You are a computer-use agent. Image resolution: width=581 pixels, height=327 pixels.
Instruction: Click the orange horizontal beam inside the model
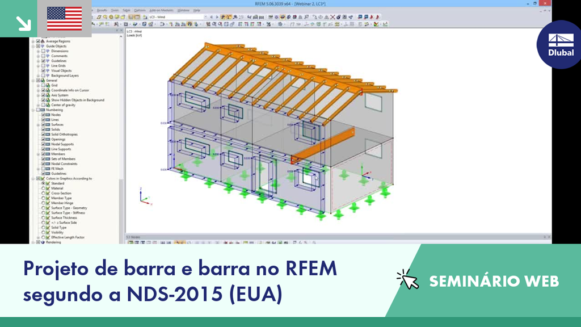click(x=322, y=145)
